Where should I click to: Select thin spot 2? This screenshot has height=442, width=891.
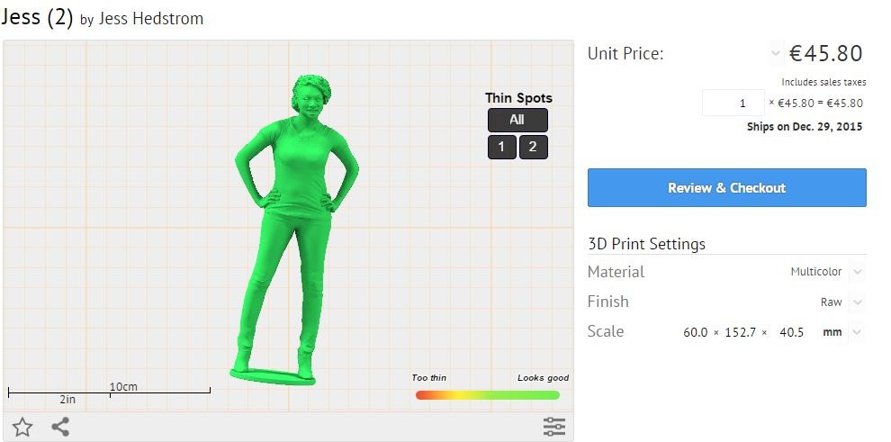click(533, 147)
